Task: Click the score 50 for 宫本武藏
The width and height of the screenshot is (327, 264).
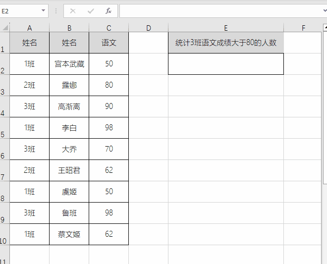Action: tap(109, 64)
